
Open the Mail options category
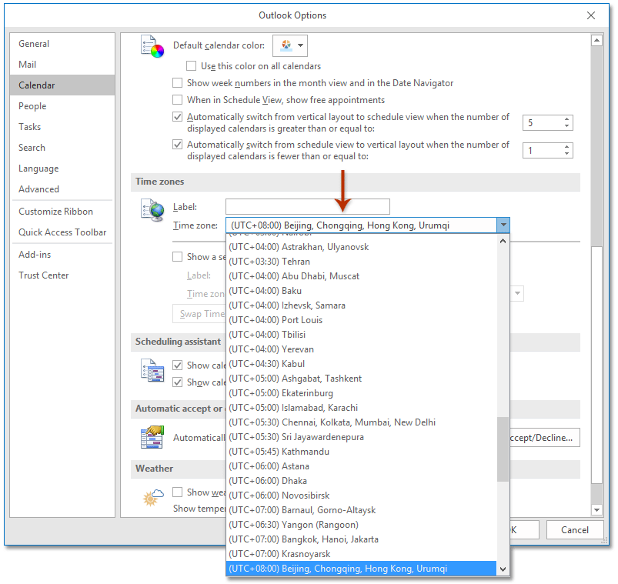[x=28, y=65]
